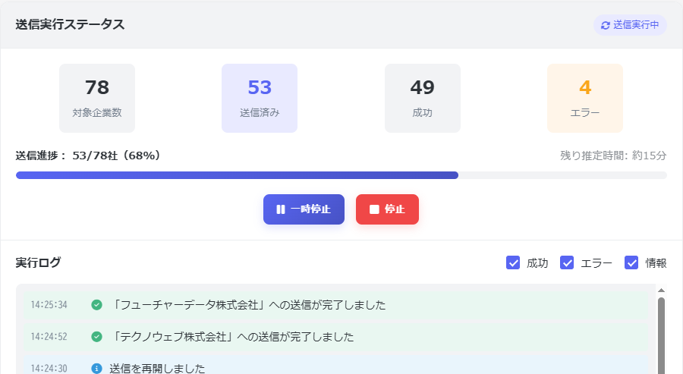Click the テクノウェブ株式会社 sending complete message
The width and height of the screenshot is (683, 374).
click(x=231, y=337)
